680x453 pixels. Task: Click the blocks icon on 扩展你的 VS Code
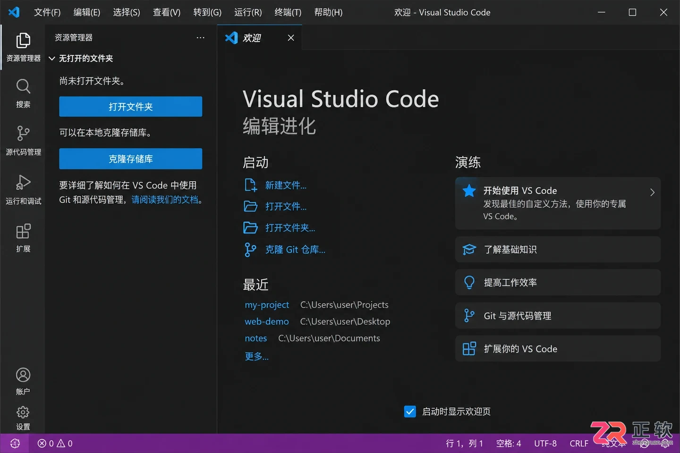click(x=469, y=349)
